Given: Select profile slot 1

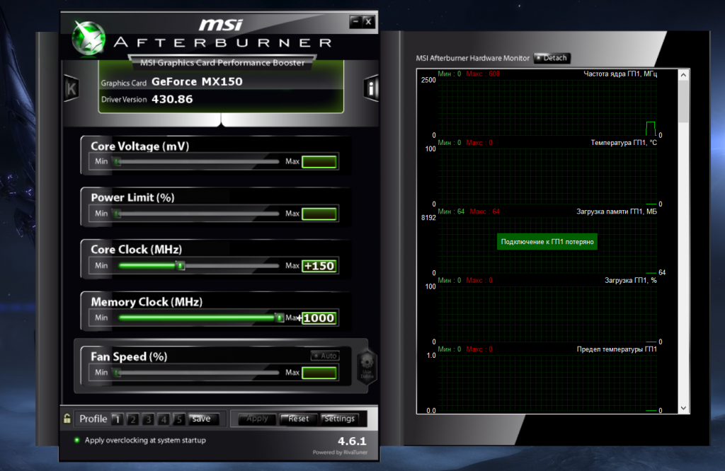Looking at the screenshot, I should click(x=118, y=419).
